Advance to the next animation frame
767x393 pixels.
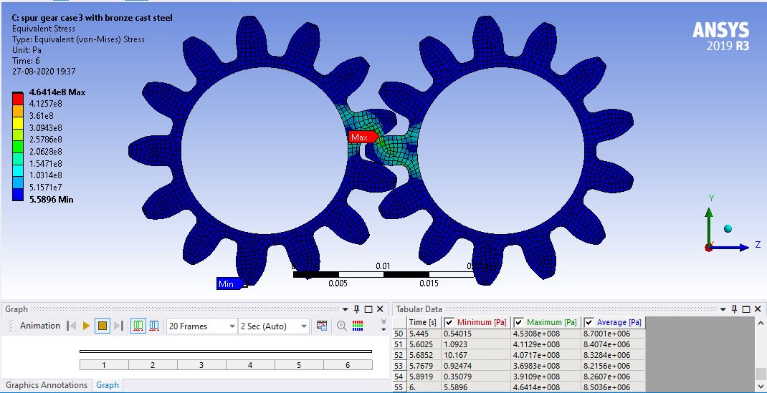(118, 326)
